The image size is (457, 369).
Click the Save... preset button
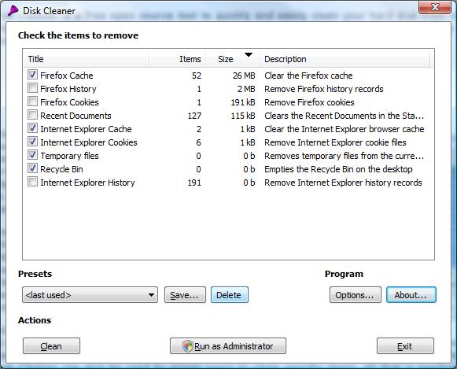coord(185,295)
